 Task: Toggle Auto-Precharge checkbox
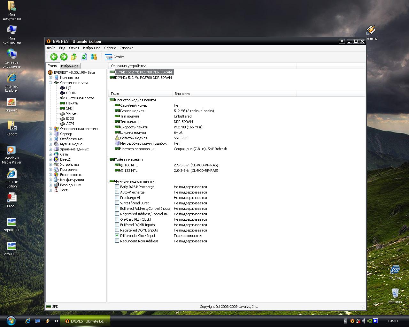(117, 192)
